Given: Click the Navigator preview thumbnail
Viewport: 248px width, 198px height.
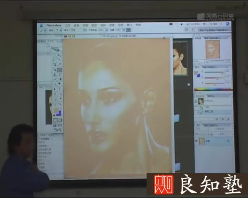Looking at the screenshot, I should coord(213,49).
